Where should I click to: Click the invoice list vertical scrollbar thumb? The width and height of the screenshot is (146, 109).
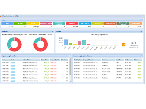(x=70, y=67)
